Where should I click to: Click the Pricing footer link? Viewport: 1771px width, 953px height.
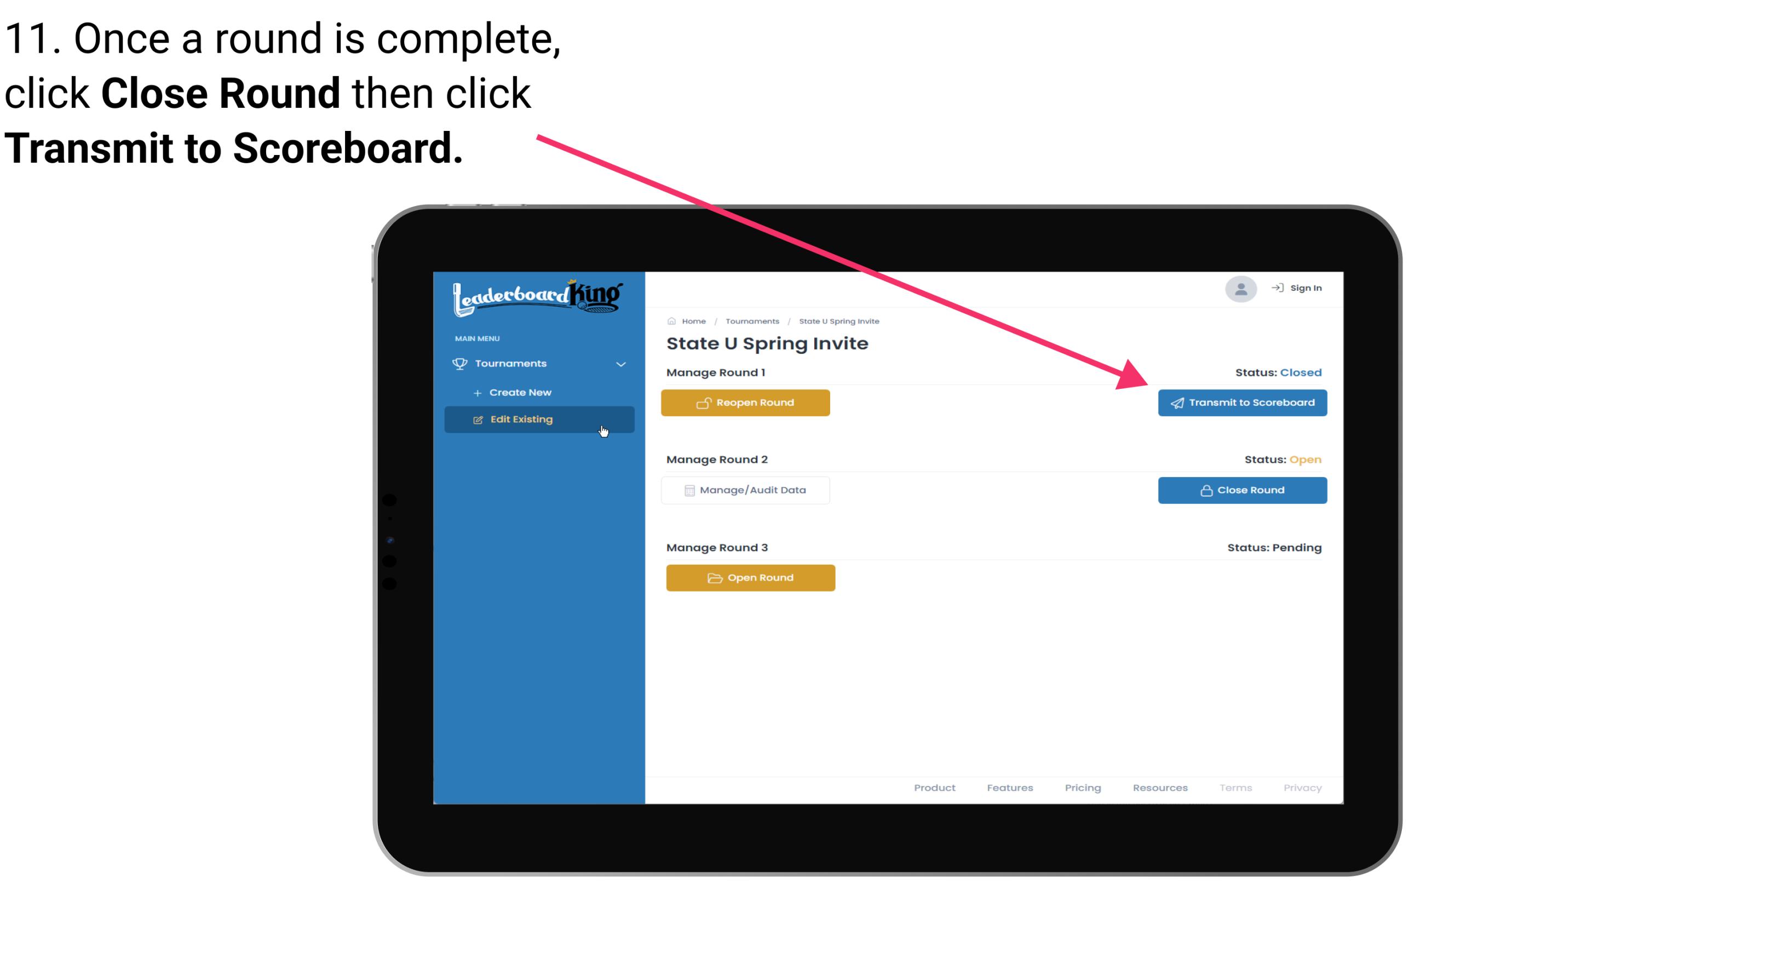pyautogui.click(x=1082, y=788)
